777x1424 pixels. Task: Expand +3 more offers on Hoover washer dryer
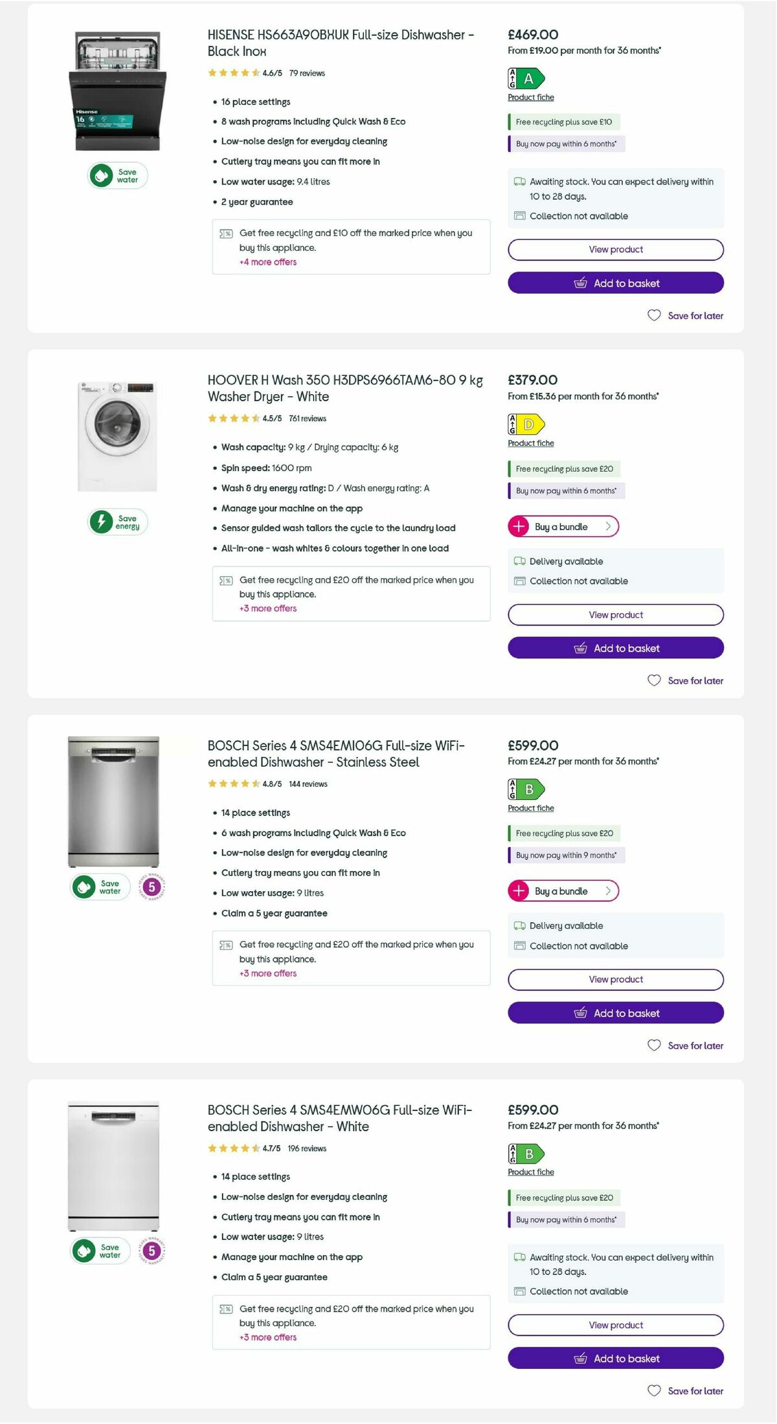268,608
